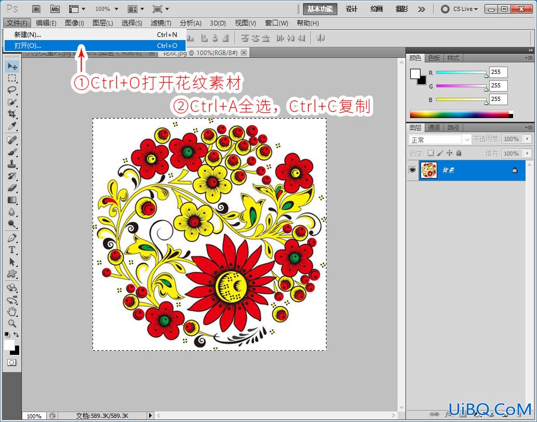The height and width of the screenshot is (422, 537).
Task: Open the layers panel options menu
Action: 529,127
